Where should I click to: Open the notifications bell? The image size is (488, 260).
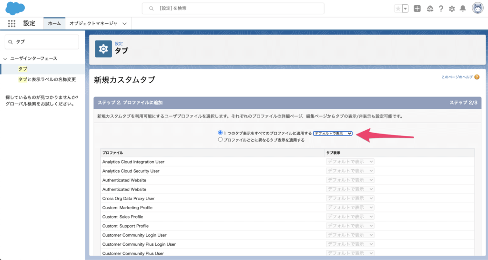pyautogui.click(x=463, y=9)
